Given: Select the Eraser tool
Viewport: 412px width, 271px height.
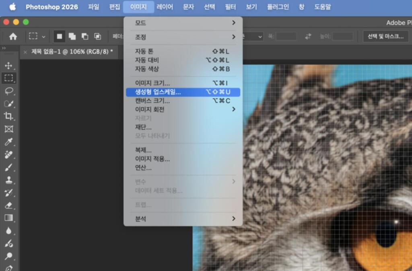Looking at the screenshot, I should [x=8, y=205].
